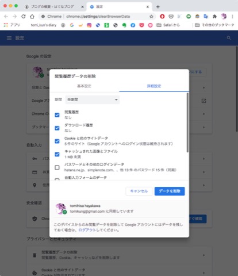Open the red Pocket bookmark in bookmarks bar
Screen dimensions: 238x276
[x=141, y=25]
